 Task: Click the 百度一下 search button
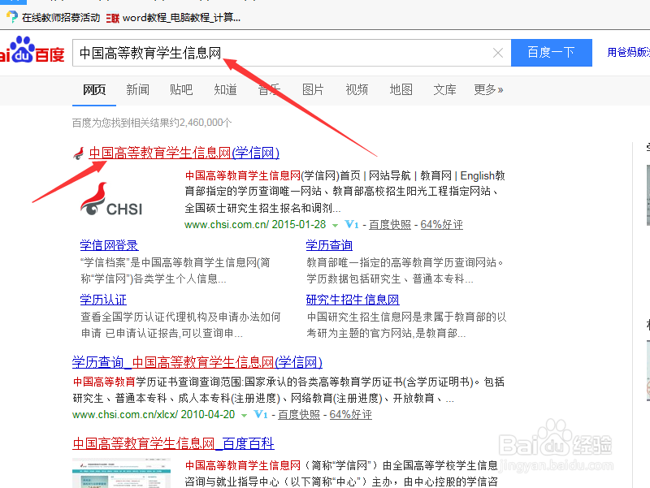[x=552, y=53]
